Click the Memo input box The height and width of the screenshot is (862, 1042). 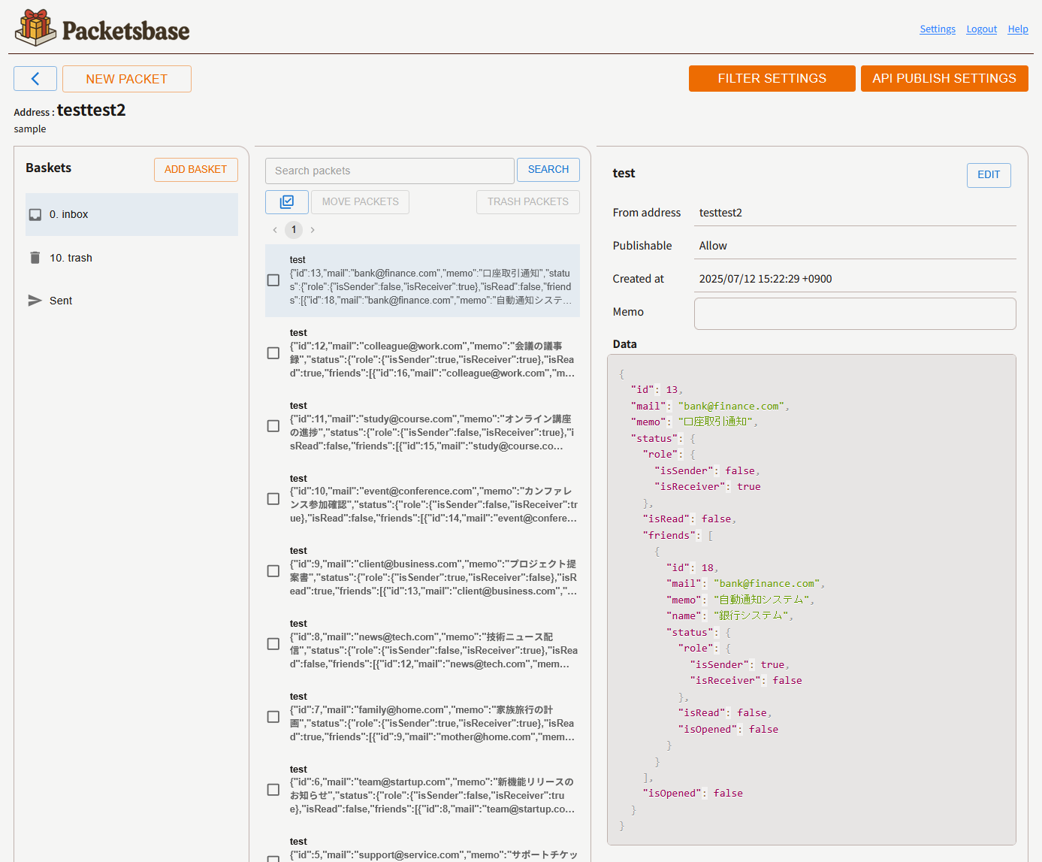click(x=855, y=313)
